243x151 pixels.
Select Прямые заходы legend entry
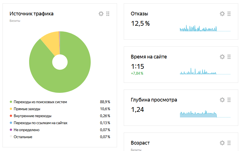coord(27,109)
